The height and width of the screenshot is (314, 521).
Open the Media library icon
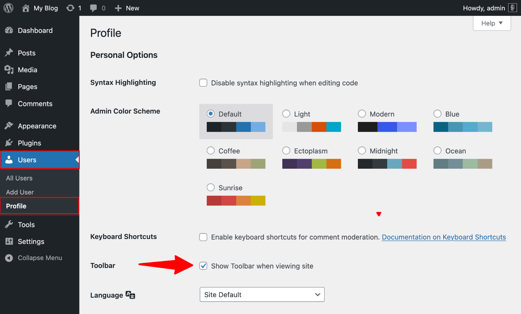(9, 70)
